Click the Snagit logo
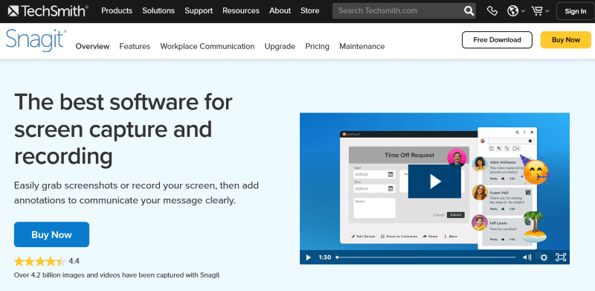 [x=36, y=40]
